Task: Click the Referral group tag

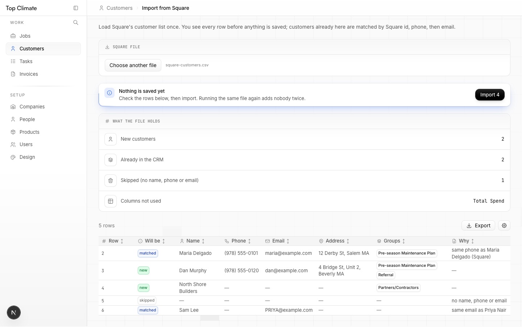Action: (x=386, y=275)
